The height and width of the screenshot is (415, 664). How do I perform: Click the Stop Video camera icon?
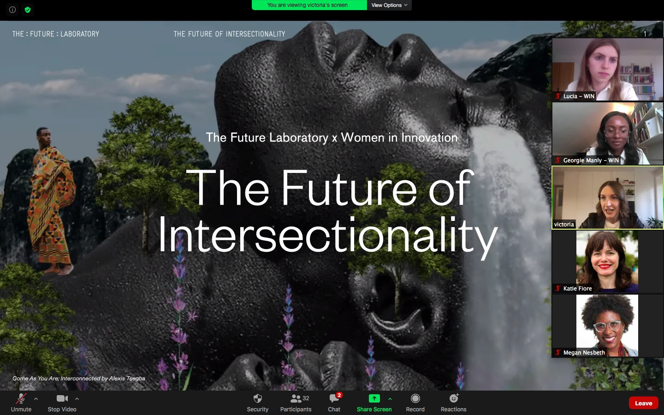pyautogui.click(x=62, y=398)
